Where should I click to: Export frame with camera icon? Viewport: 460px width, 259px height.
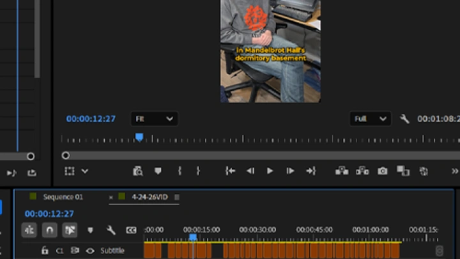tap(382, 171)
